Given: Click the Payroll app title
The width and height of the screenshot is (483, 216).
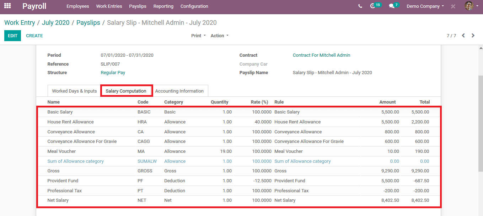Looking at the screenshot, I should tap(34, 6).
